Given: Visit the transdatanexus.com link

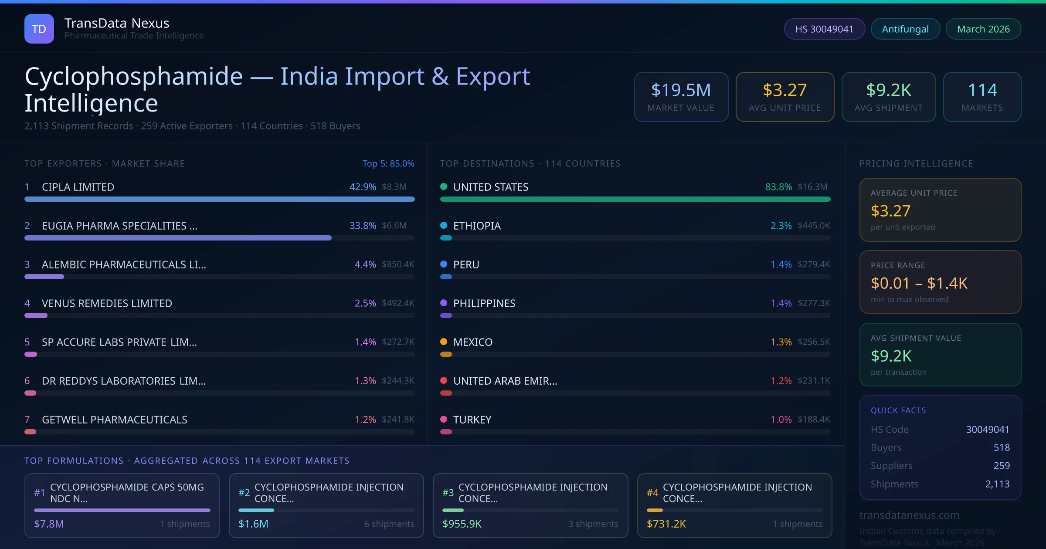Looking at the screenshot, I should [909, 515].
